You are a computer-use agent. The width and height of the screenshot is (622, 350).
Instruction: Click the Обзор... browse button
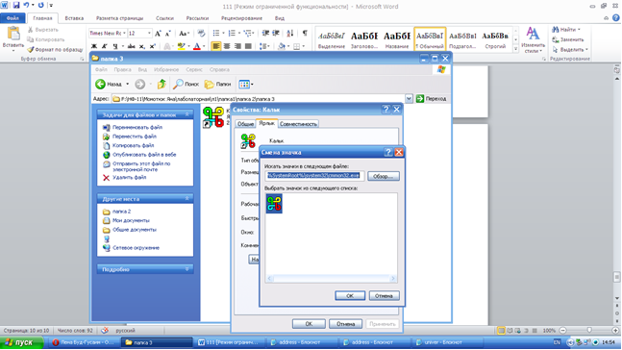[x=384, y=176]
